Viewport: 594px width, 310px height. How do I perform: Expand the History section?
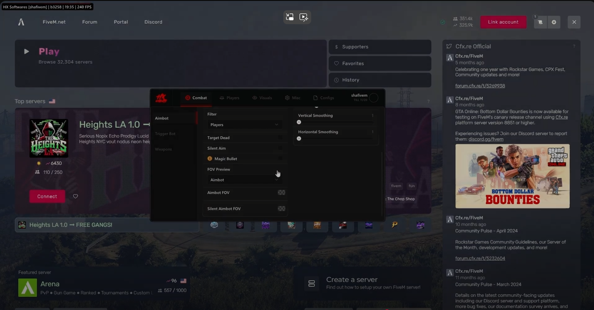pos(380,80)
